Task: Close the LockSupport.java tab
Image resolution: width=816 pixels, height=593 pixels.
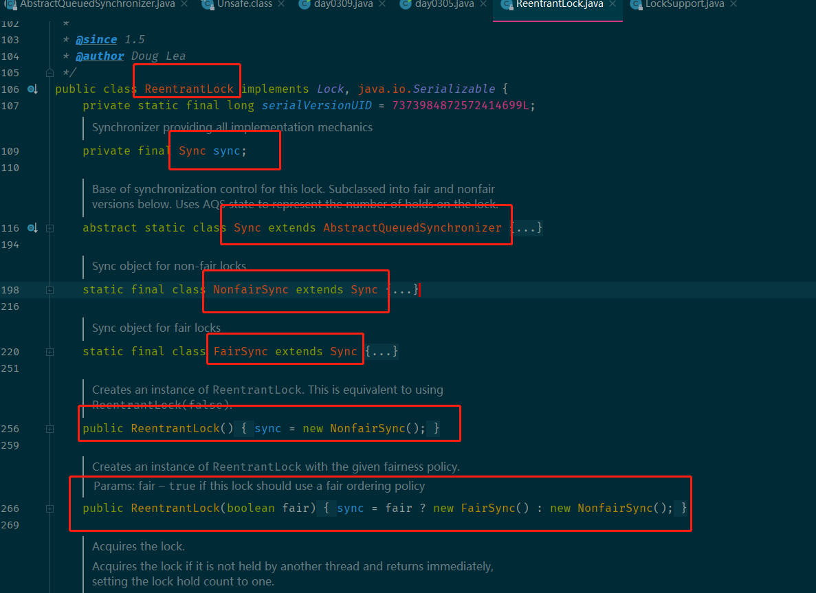Action: coord(734,4)
